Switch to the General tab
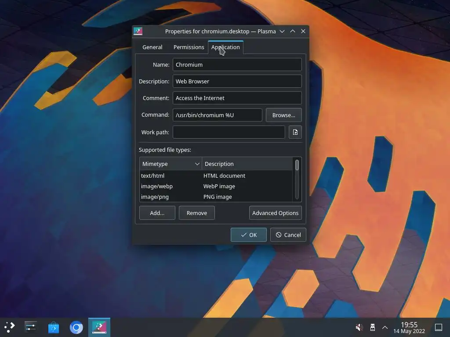Viewport: 450px width, 337px height. click(x=152, y=47)
